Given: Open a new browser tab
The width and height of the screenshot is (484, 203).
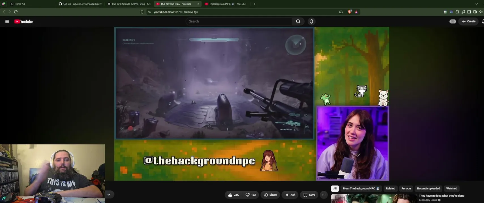Looking at the screenshot, I should 254,4.
